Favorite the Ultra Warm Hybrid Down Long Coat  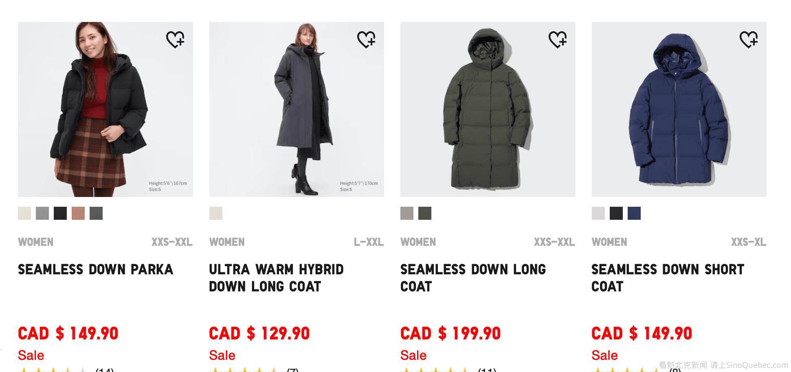pyautogui.click(x=366, y=39)
